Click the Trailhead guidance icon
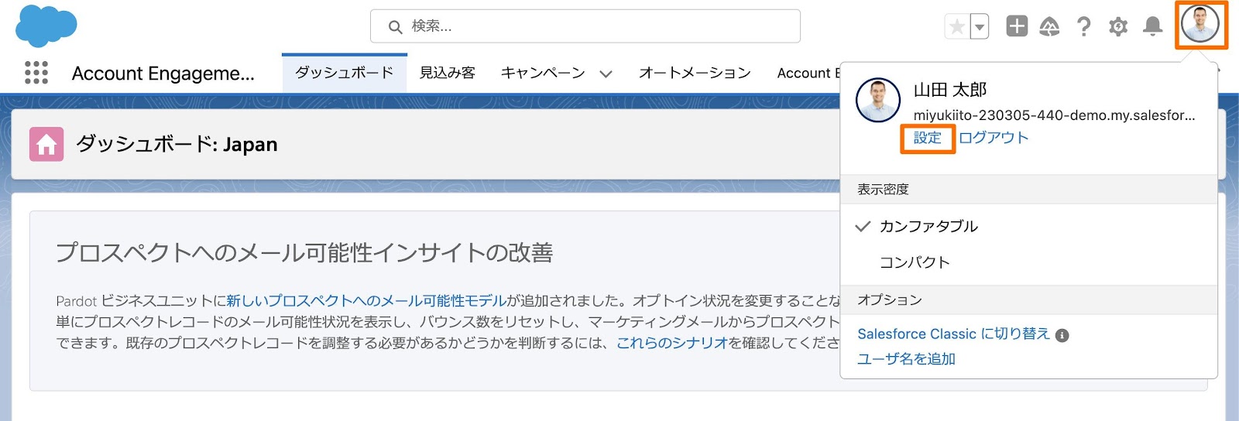 [x=1049, y=27]
